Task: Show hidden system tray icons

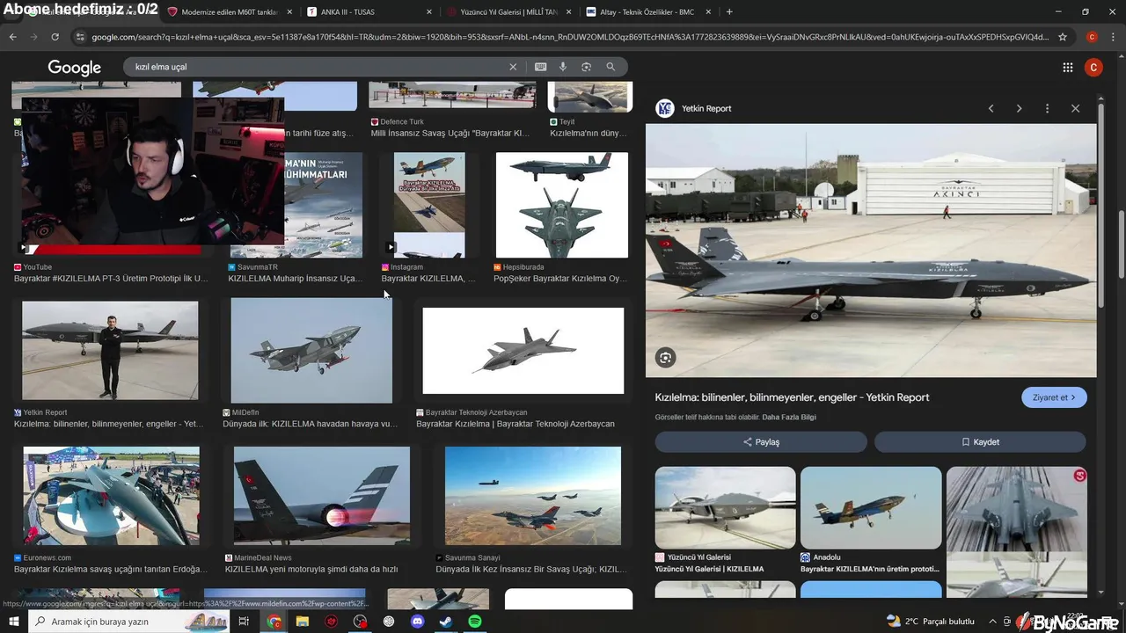Action: (x=993, y=622)
